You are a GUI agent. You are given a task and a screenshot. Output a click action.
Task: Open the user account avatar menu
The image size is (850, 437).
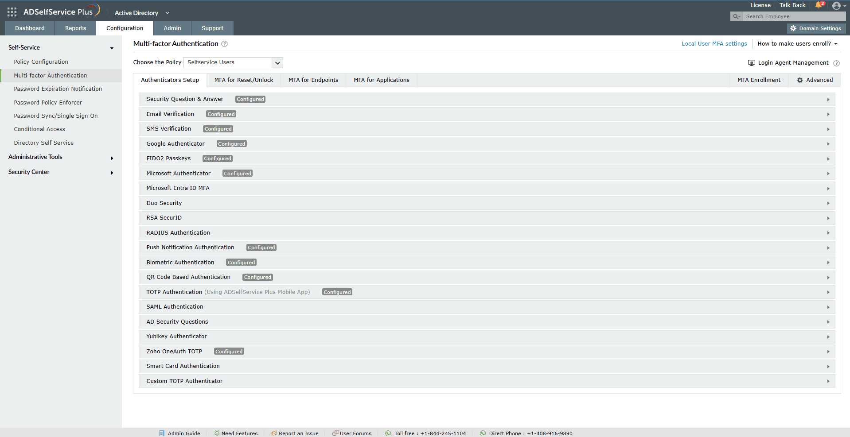click(x=836, y=6)
